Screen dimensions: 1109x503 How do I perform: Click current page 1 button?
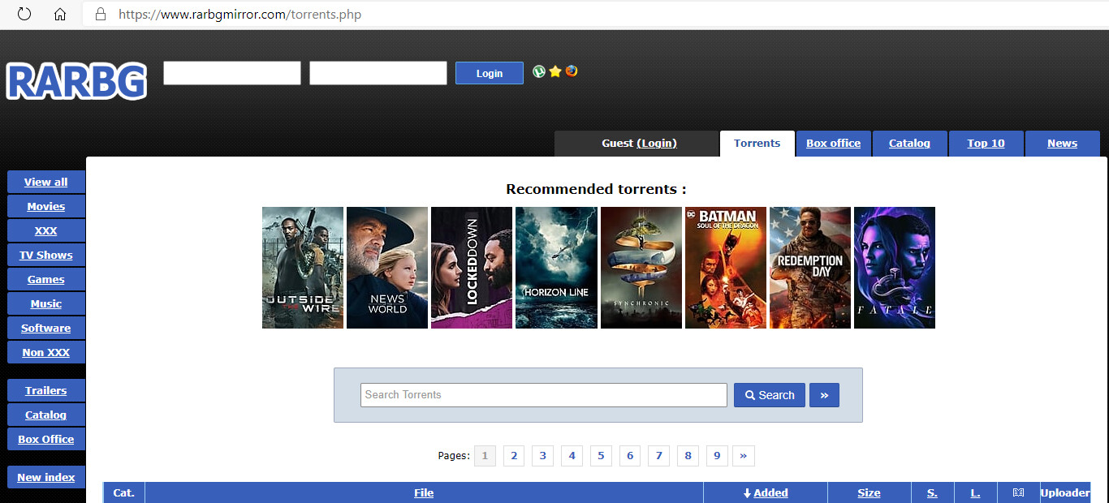[x=485, y=456]
